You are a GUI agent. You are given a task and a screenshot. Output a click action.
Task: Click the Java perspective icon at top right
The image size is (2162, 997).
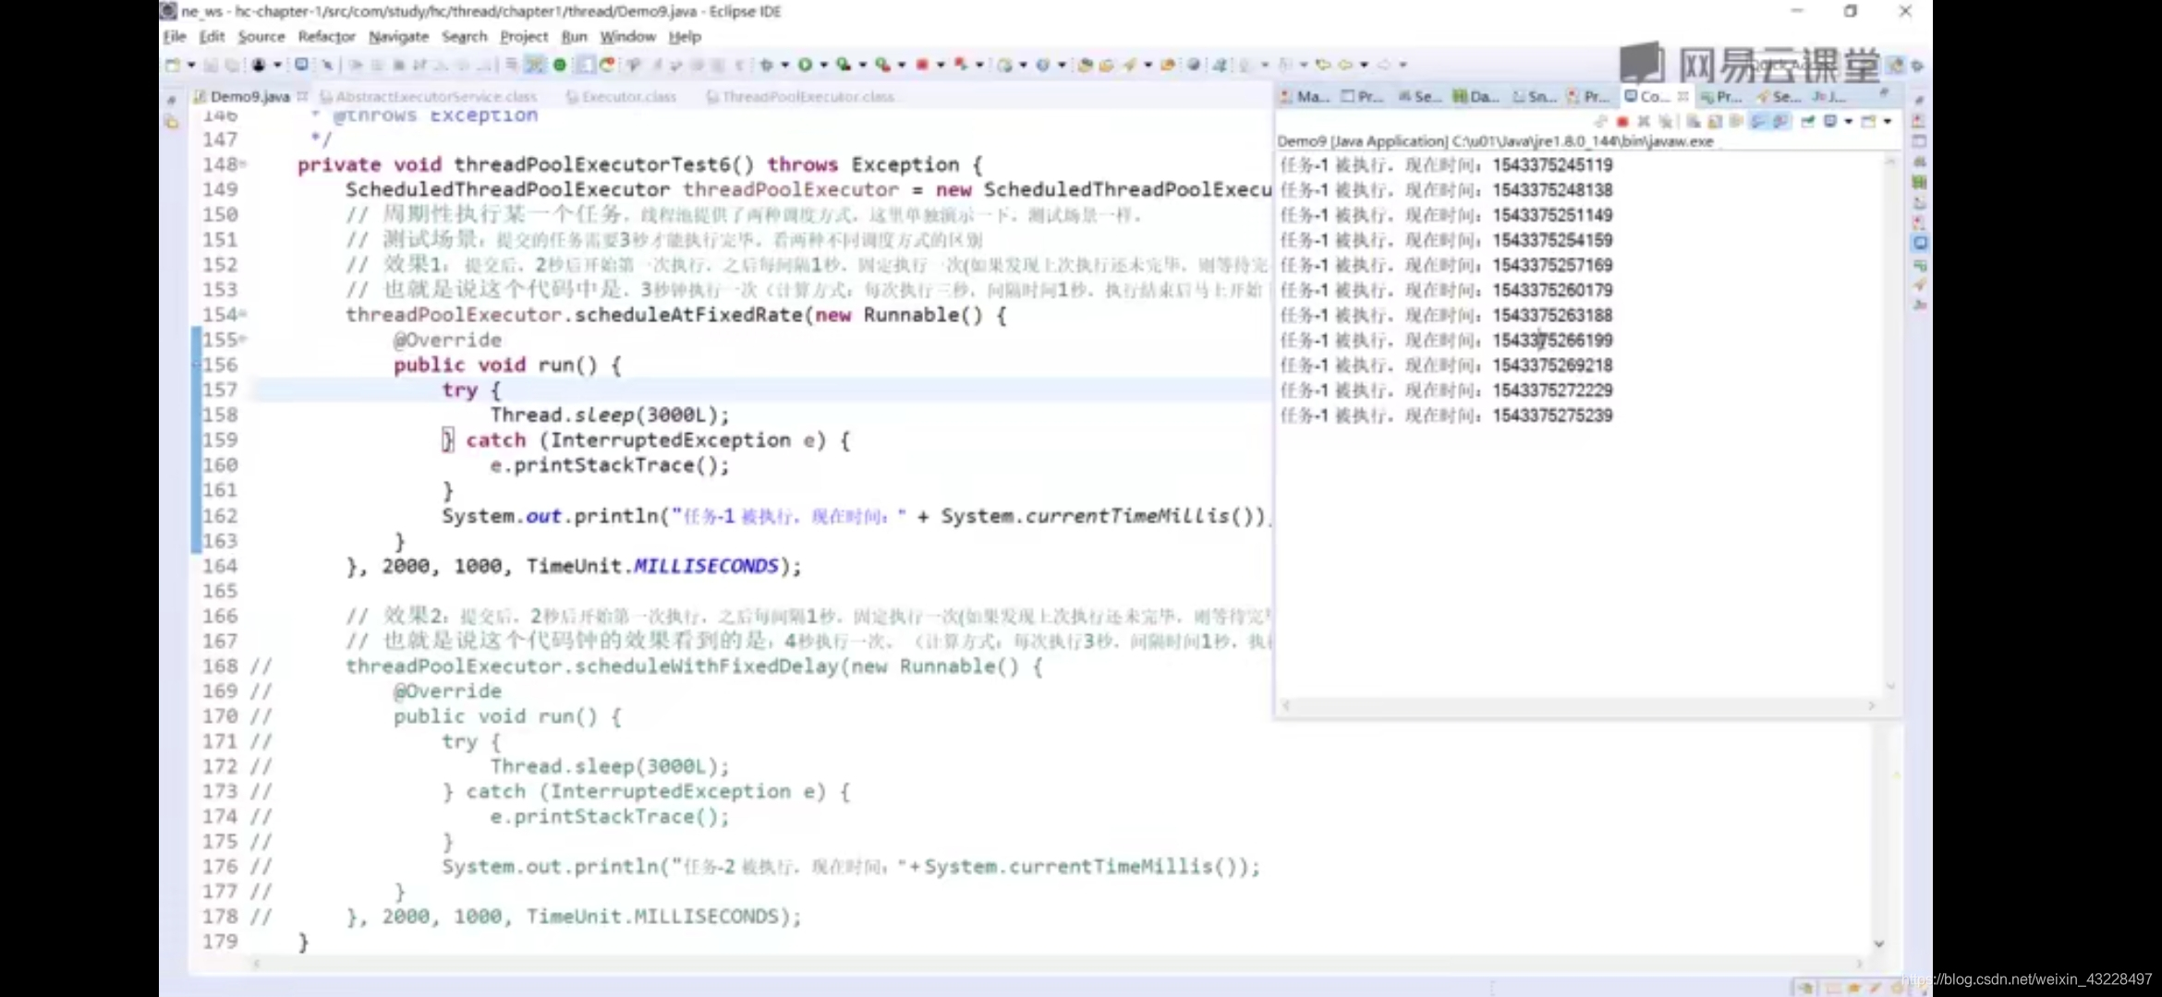[1896, 65]
